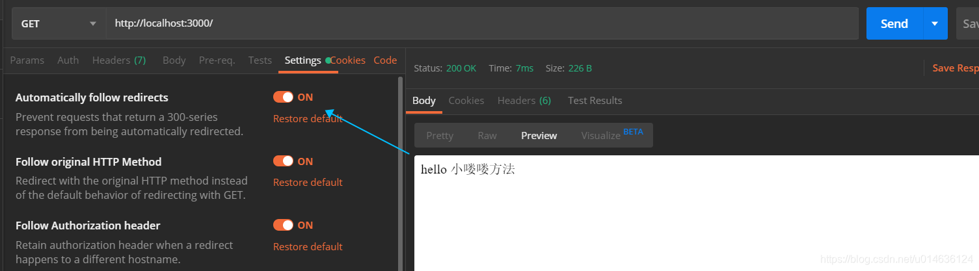Switch response view to Pretty
979x271 pixels.
(440, 135)
